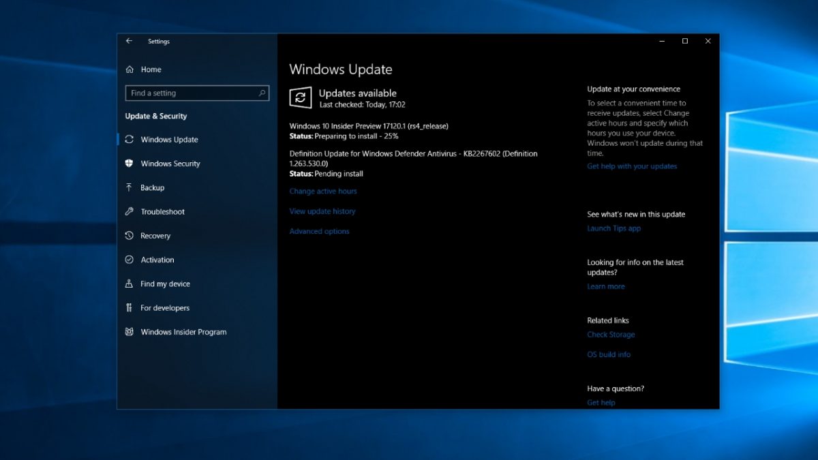
Task: Open Advanced options
Action: point(319,231)
